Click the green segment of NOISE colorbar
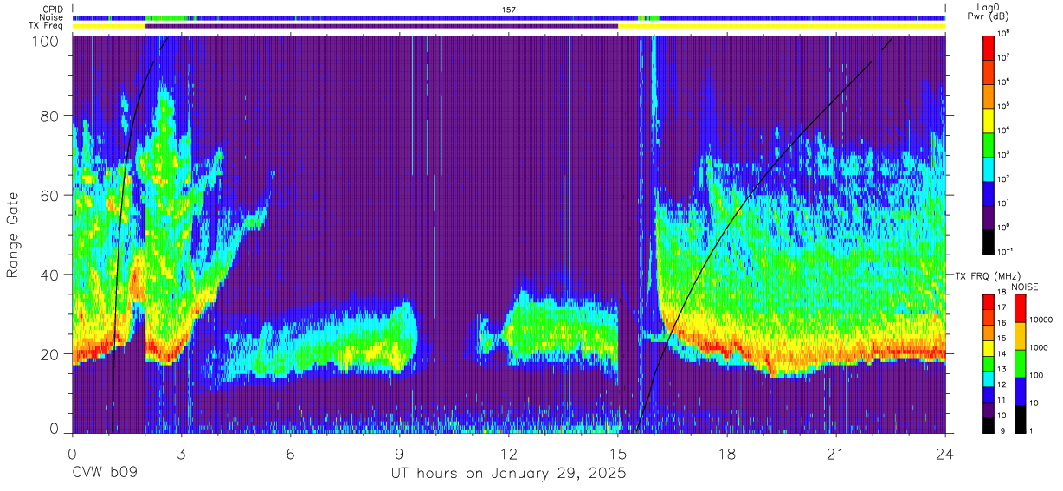 (x=1019, y=364)
